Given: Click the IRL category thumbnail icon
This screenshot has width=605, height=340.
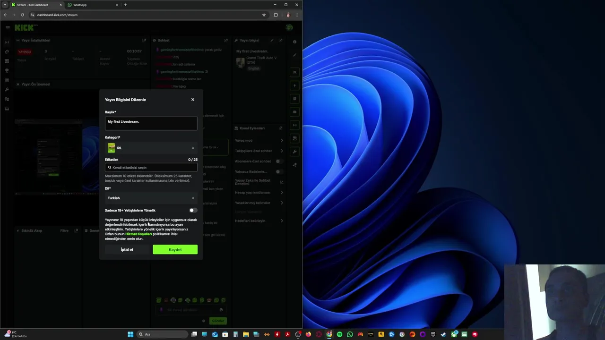Looking at the screenshot, I should 111,148.
